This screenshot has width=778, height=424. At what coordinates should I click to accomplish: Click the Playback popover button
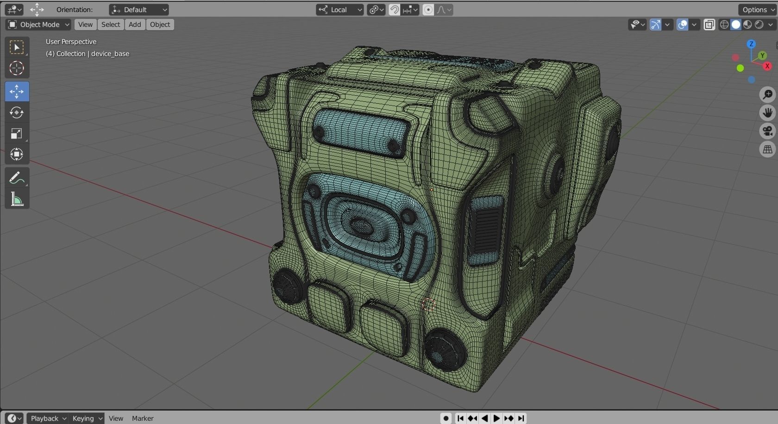coord(47,418)
